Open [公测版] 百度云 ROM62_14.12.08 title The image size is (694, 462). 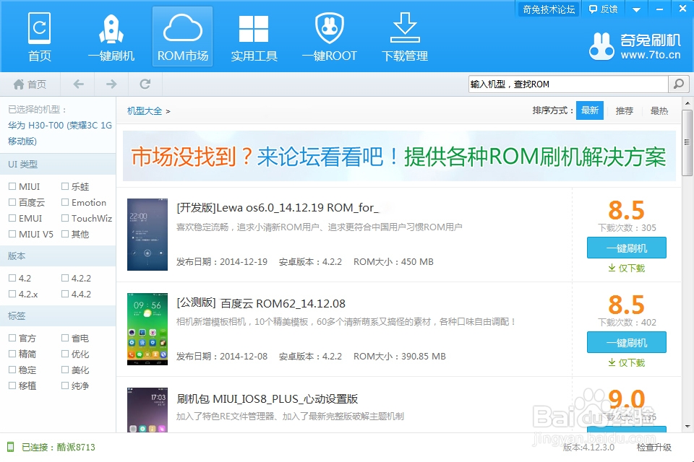(261, 303)
